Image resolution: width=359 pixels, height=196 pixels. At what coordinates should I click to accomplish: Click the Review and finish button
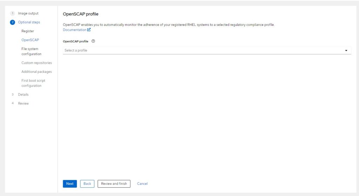click(x=114, y=184)
